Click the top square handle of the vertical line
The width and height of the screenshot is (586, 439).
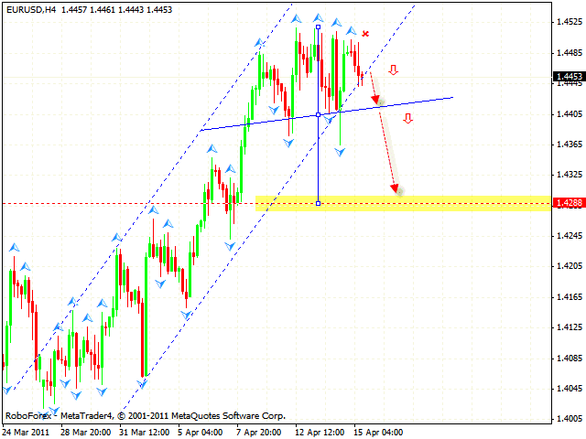(318, 27)
